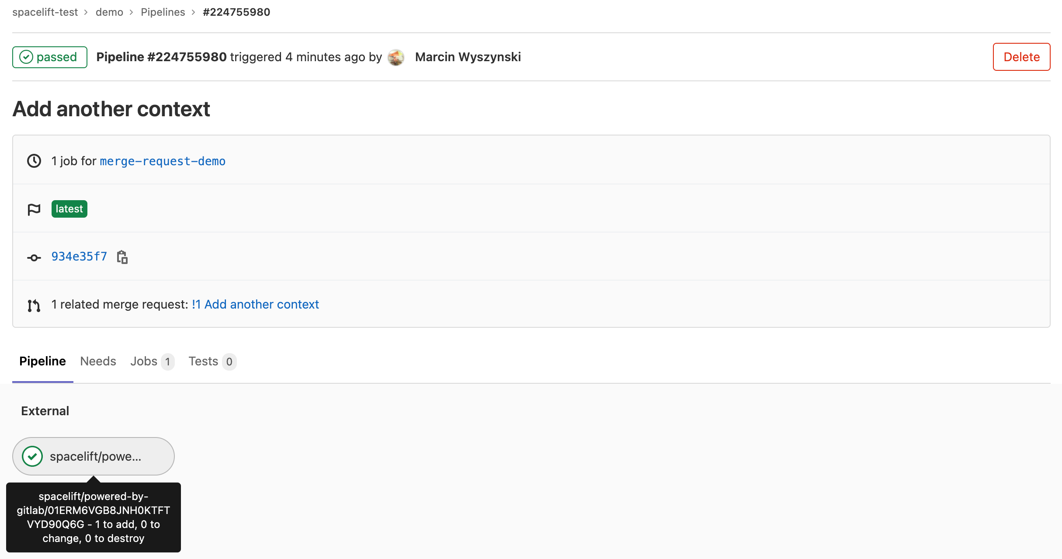The width and height of the screenshot is (1062, 559).
Task: Click the clock icon beside job count
Action: coord(34,161)
